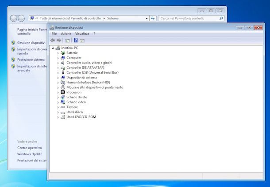Open Impostazioni di connessione remota link
This screenshot has width=270, height=187.
(x=32, y=51)
